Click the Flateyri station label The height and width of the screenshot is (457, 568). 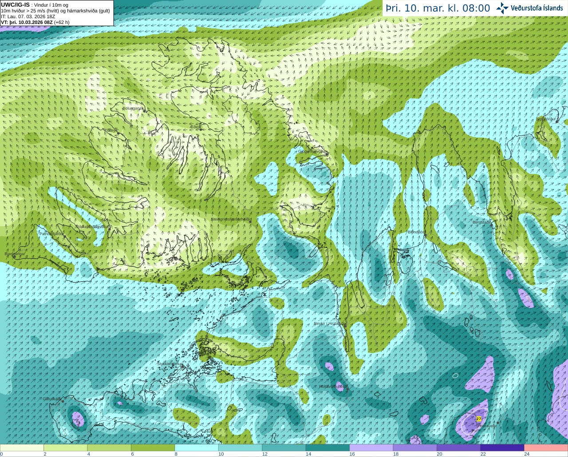click(111, 130)
